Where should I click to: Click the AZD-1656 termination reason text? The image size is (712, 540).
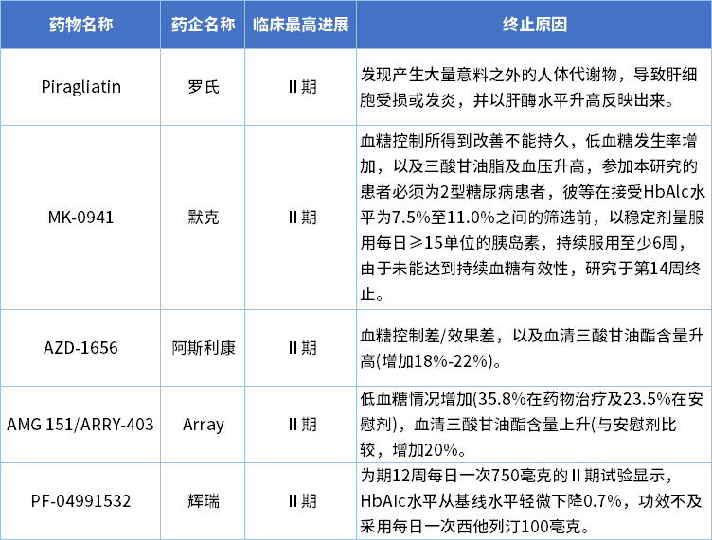click(x=532, y=348)
